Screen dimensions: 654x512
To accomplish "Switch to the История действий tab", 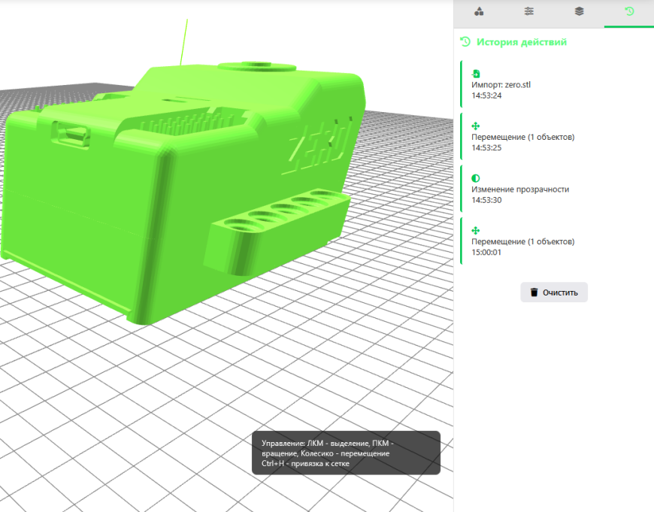I will pyautogui.click(x=628, y=11).
